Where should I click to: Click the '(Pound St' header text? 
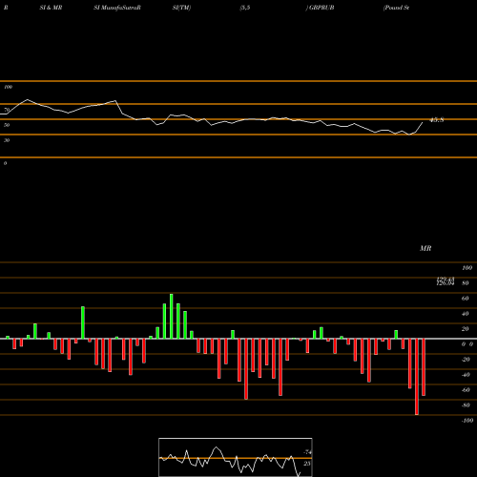396,8
